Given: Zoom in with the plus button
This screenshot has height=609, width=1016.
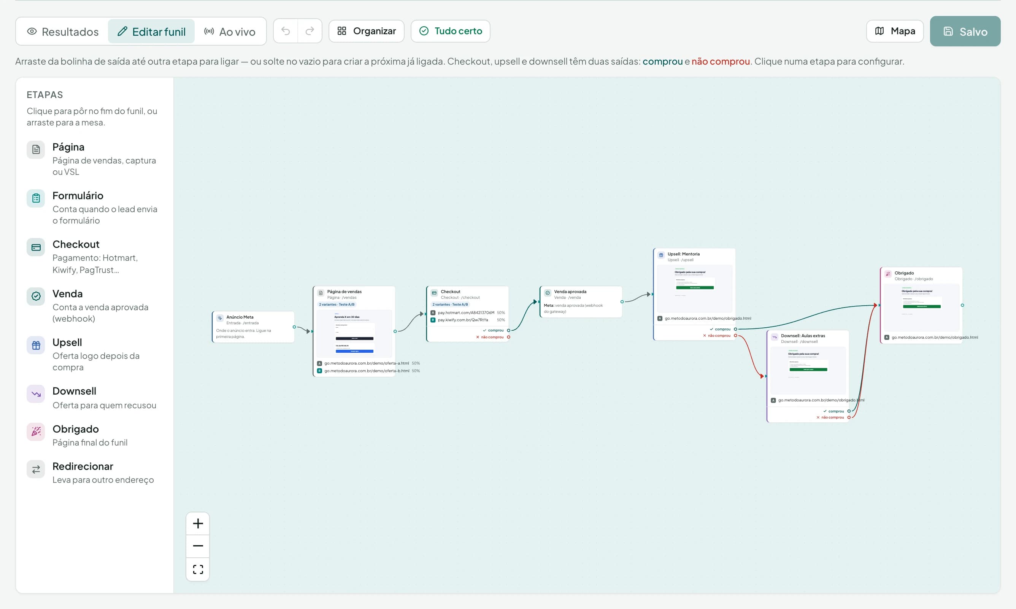Looking at the screenshot, I should coord(198,523).
